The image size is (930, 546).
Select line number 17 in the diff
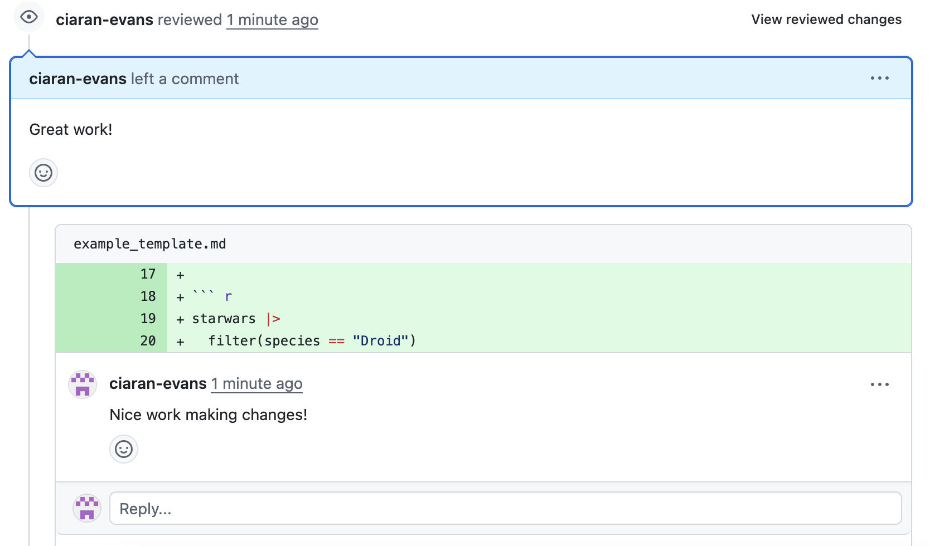148,274
